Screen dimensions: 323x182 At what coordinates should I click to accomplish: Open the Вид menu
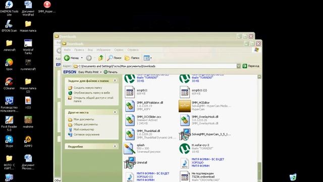point(90,50)
